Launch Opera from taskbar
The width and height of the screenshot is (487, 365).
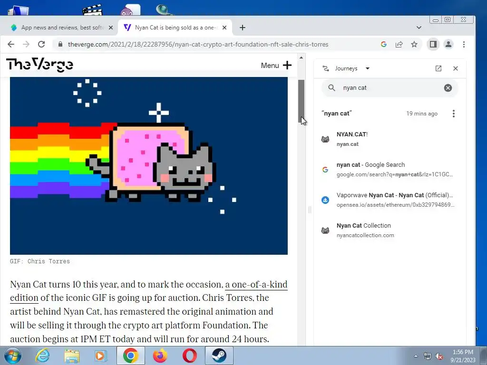tap(190, 355)
